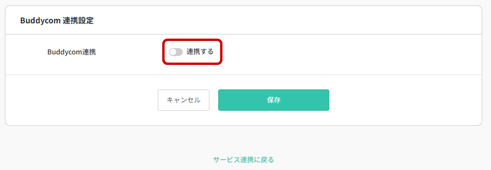
Task: Select the panel title Buddycom 連携設定
Action: (x=57, y=21)
